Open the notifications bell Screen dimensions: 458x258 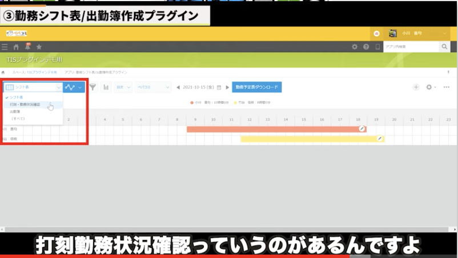(27, 46)
